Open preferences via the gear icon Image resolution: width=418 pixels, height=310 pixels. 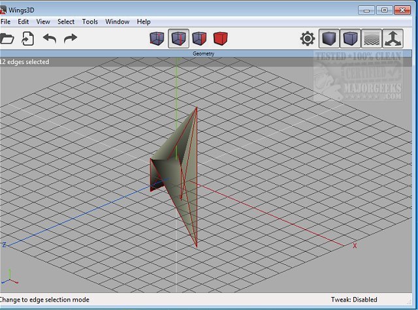coord(307,39)
